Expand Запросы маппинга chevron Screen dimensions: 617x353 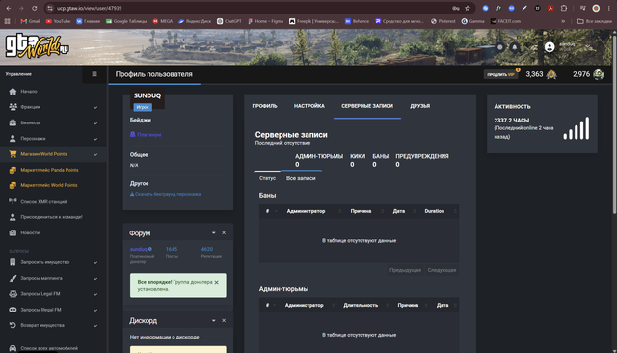pos(95,279)
